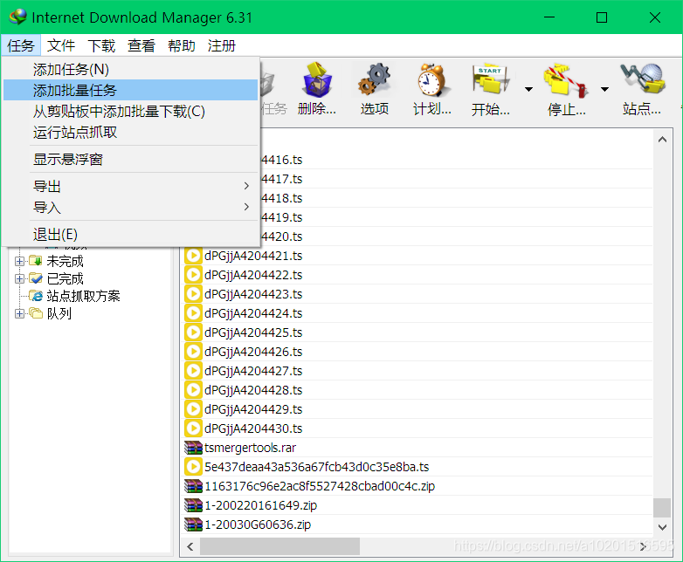The height and width of the screenshot is (562, 683).
Task: Click video icon of dPGjjA4204428.ts
Action: pos(192,390)
